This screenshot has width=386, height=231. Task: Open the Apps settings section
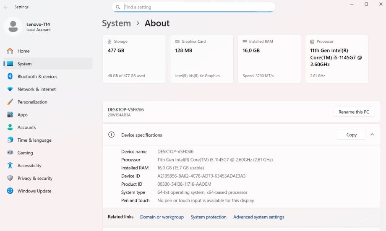(x=23, y=114)
